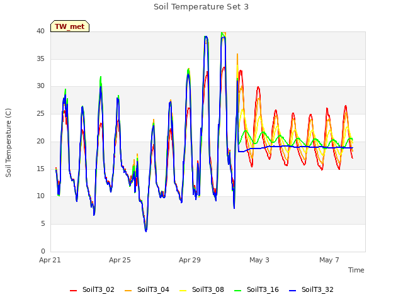
Task: Click the 5 y-axis tick label
Action: 43,224
